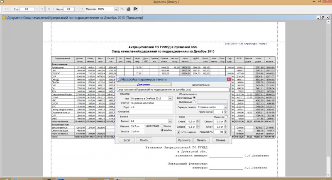The image size is (332, 180).
Task: Choose Альбом landscape orientation
Action: tap(162, 130)
